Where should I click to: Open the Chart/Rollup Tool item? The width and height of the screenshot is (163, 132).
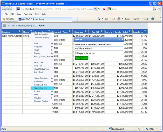42,69
